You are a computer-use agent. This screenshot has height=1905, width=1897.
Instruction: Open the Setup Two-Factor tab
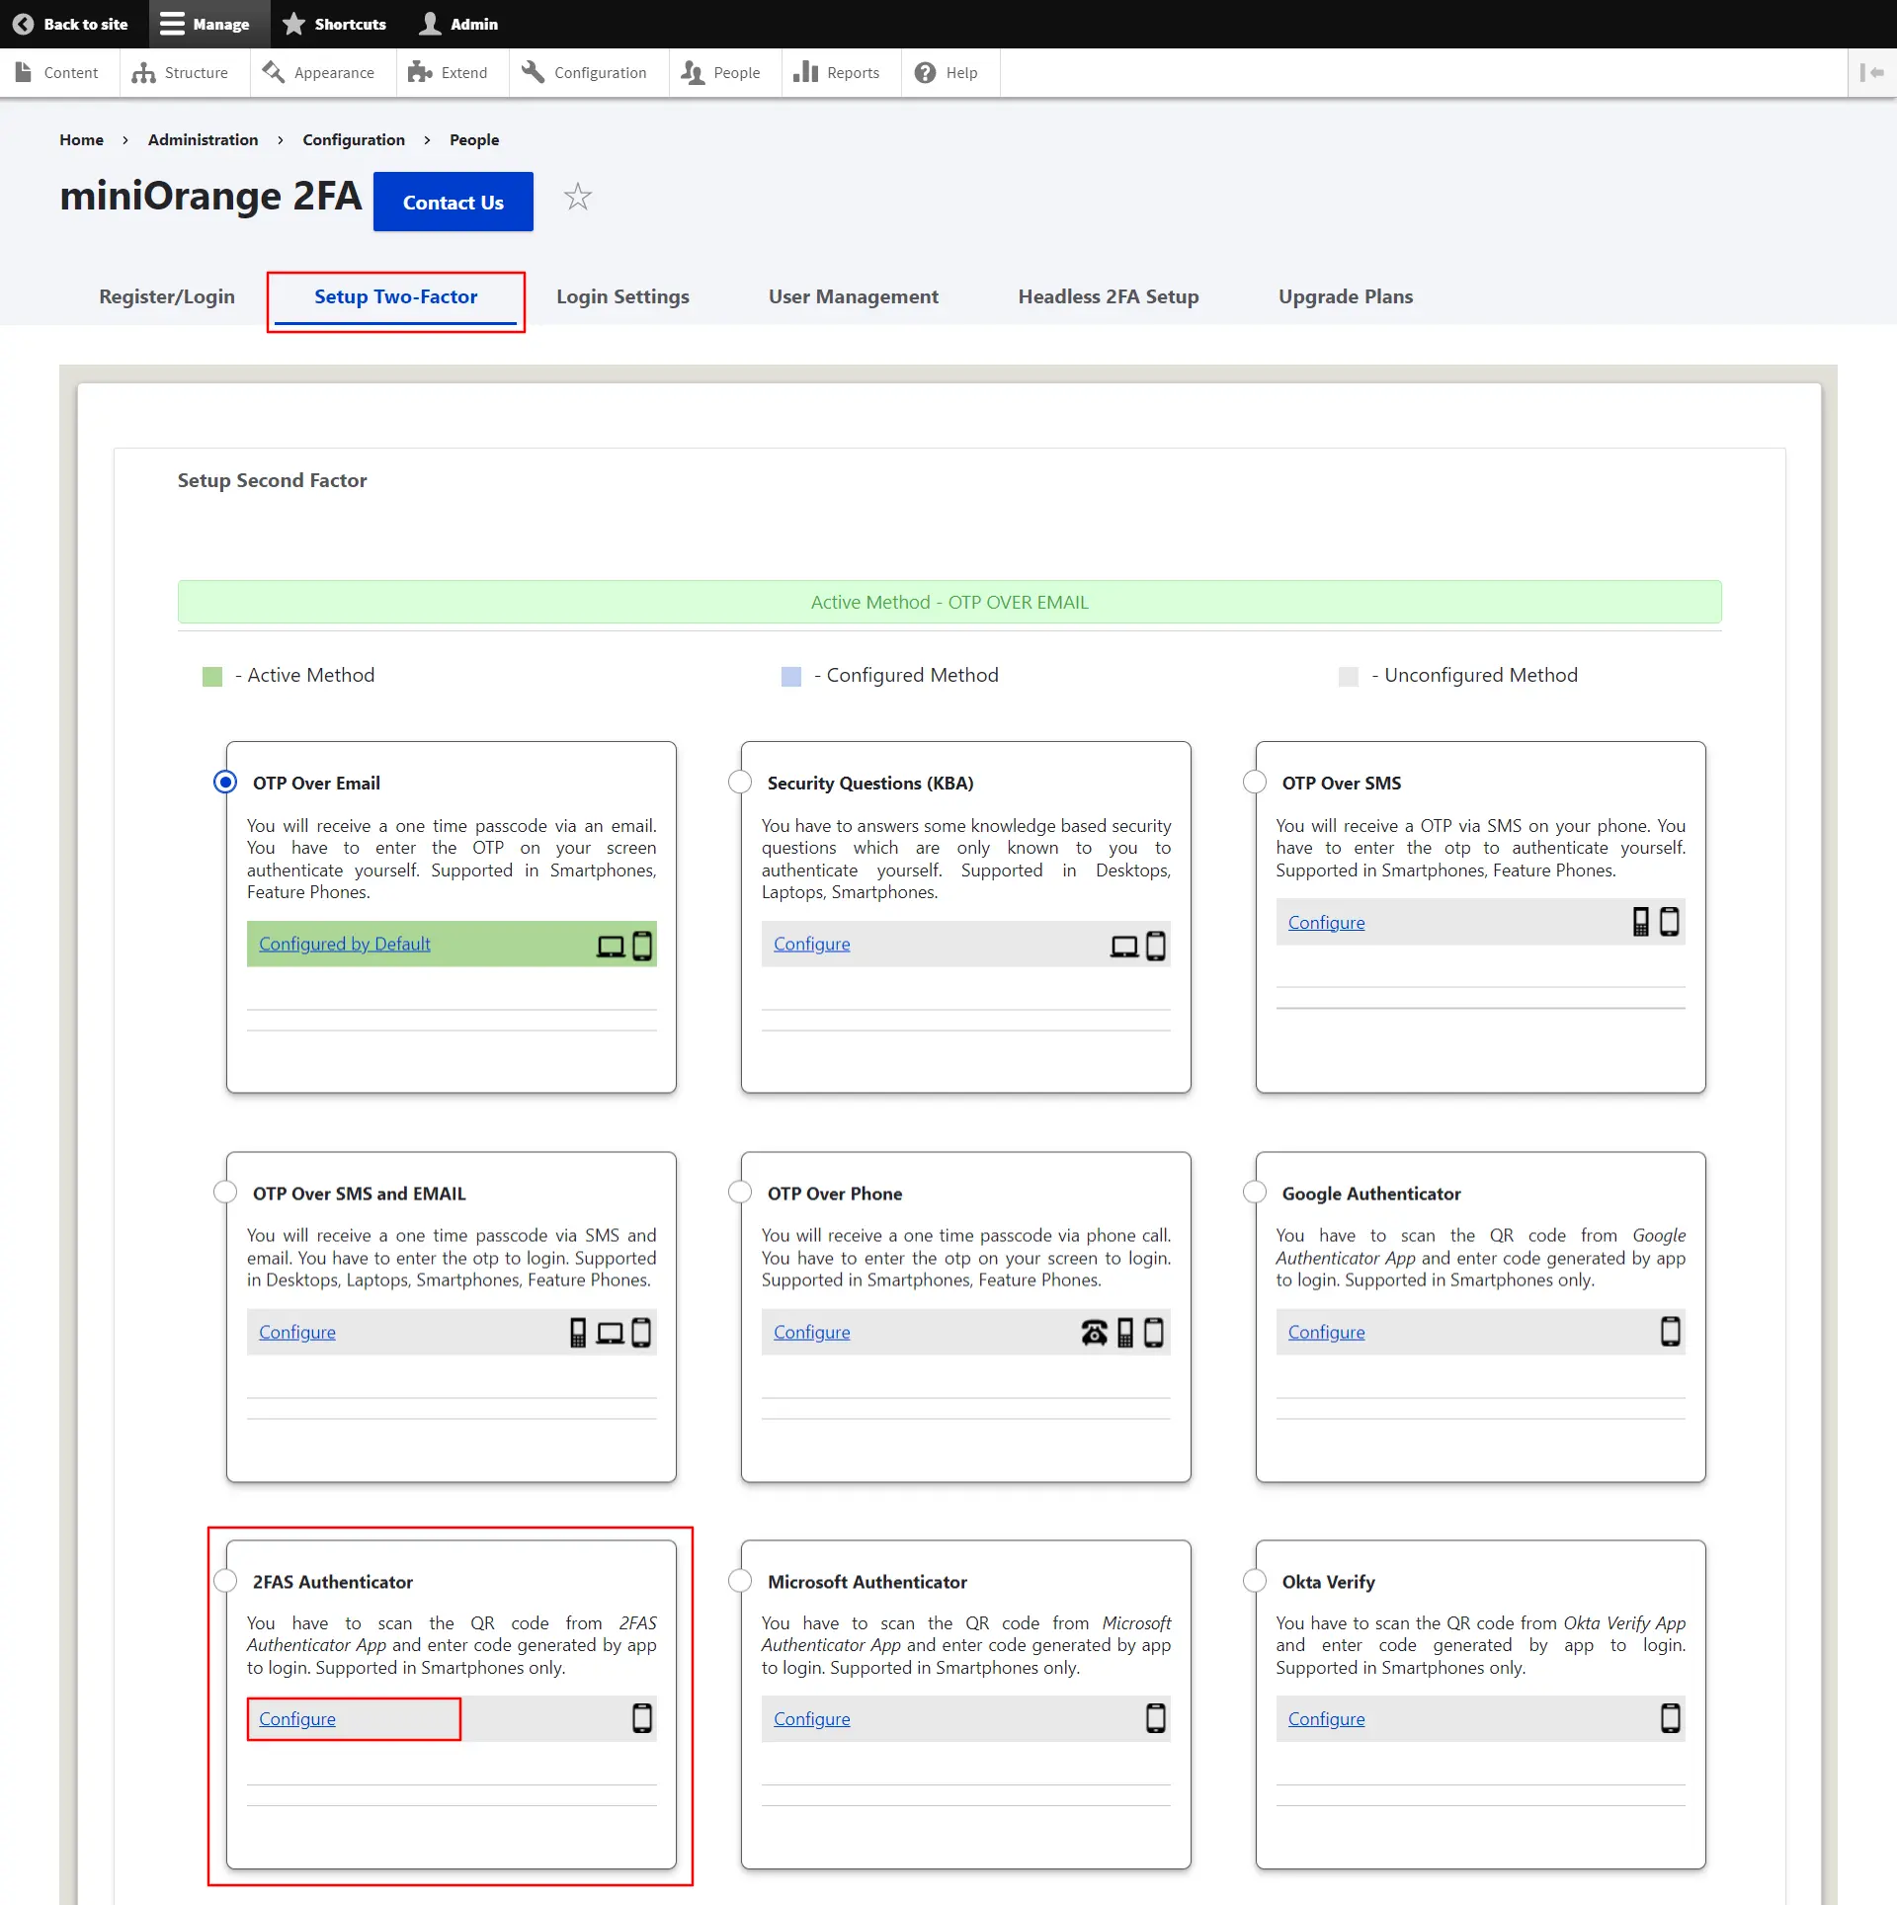(x=395, y=296)
